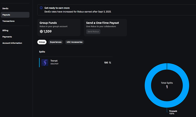Click the blue donut chart ring

point(148,85)
